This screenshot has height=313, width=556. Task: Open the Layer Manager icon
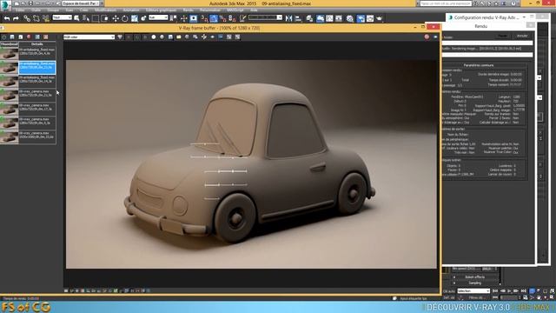(309, 18)
